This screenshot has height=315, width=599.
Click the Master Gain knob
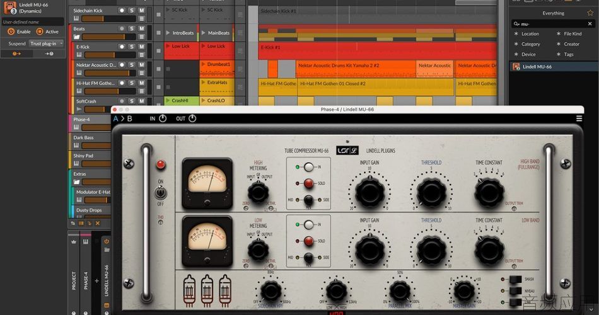[x=464, y=291]
